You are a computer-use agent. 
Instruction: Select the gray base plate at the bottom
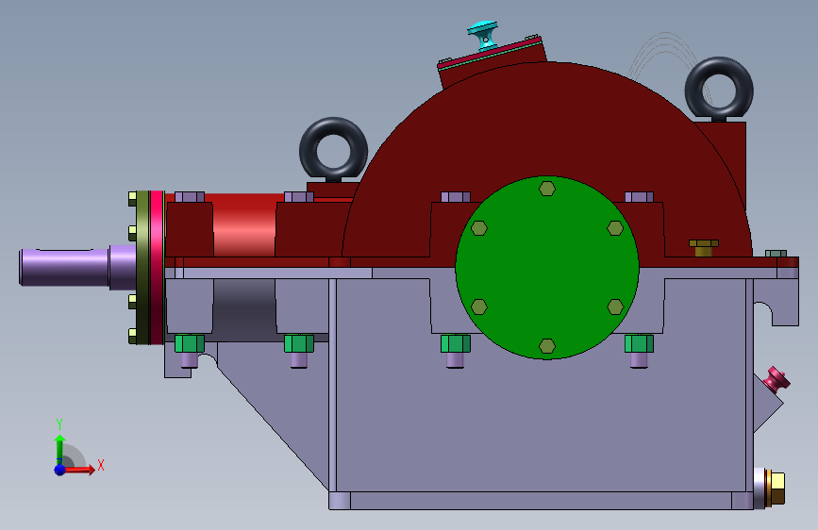(x=541, y=501)
